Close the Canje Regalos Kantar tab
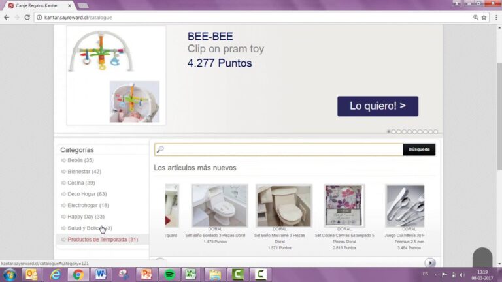 [x=69, y=5]
